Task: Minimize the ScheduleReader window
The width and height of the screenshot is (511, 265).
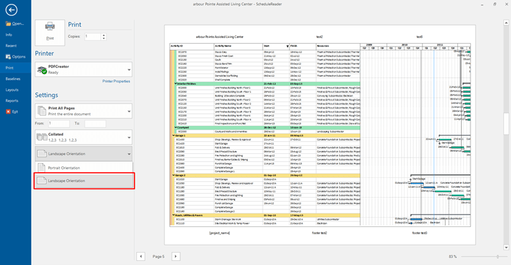Action: click(x=482, y=4)
